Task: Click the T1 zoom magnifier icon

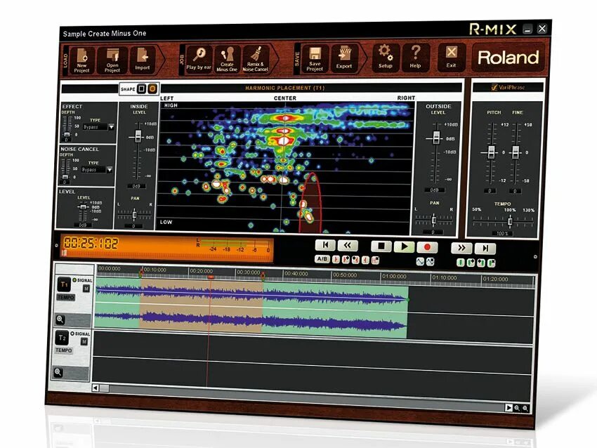Action: click(x=60, y=319)
